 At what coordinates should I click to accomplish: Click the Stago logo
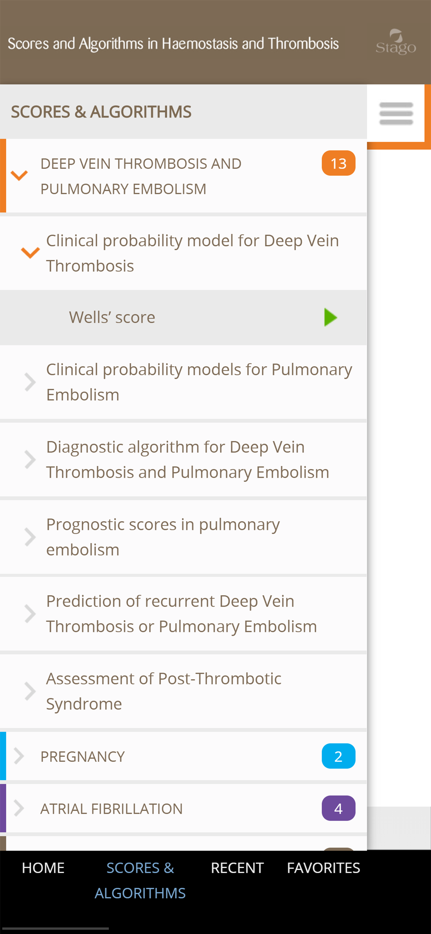pyautogui.click(x=396, y=42)
